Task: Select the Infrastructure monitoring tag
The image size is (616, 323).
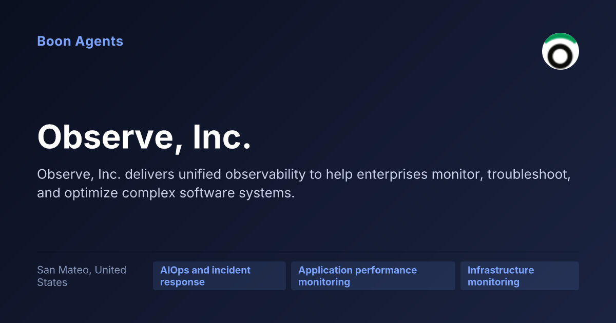Action: click(519, 276)
